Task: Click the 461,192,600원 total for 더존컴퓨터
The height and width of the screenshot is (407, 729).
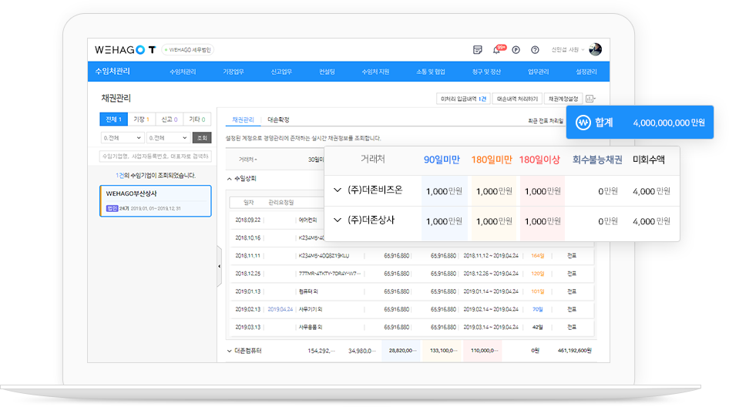Action: click(x=574, y=351)
